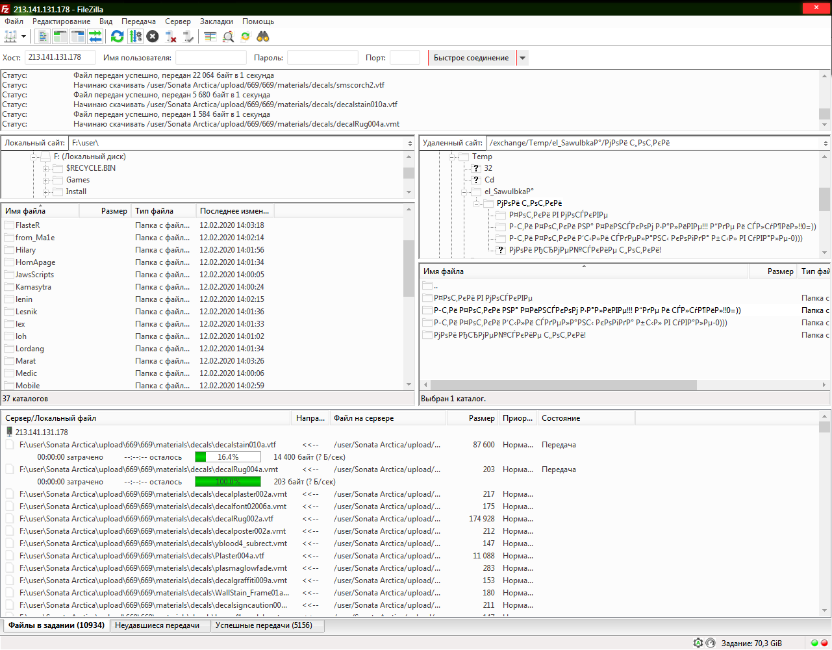Viewport: 832px width, 650px height.
Task: Open the quick connect history dropdown
Action: 523,58
